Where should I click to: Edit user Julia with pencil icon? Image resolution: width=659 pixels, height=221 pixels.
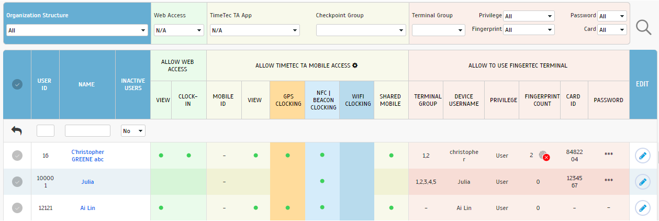click(x=643, y=182)
